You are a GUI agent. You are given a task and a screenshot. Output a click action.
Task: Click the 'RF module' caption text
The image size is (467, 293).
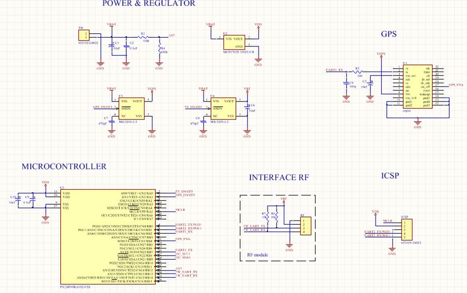coord(257,255)
